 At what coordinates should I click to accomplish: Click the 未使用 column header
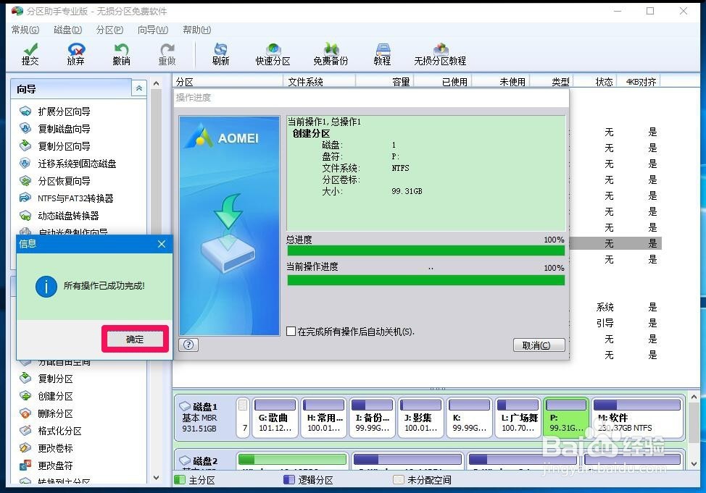(500, 81)
